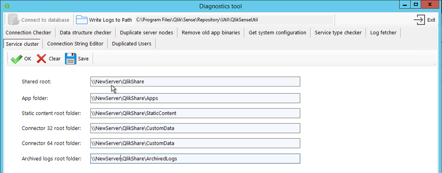
Task: Select the Remove old app binaries tab
Action: [x=211, y=33]
